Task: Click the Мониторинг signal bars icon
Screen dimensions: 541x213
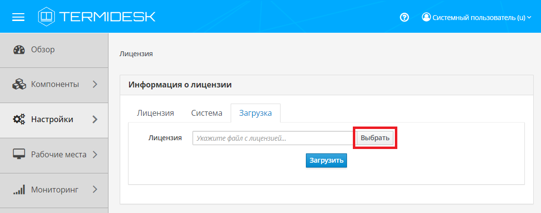Action: [x=19, y=190]
